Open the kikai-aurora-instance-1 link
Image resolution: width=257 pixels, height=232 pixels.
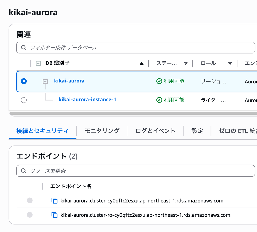click(87, 100)
